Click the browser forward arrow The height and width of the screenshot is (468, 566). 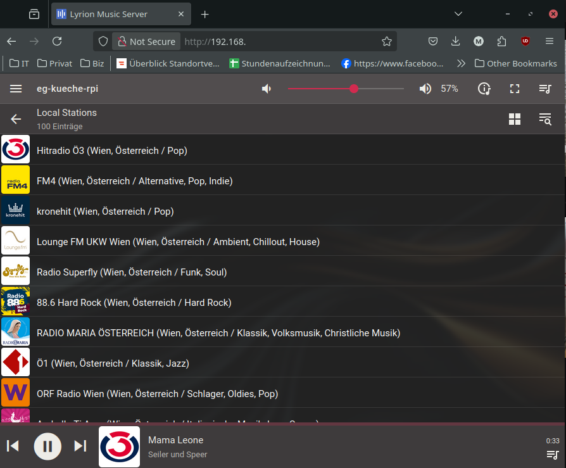(34, 42)
